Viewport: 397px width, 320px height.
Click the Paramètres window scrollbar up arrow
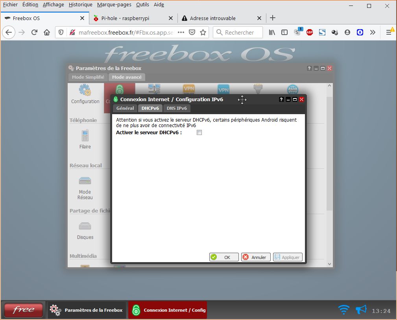point(329,86)
